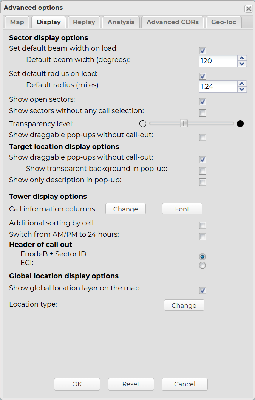Increase the default beam width value
The height and width of the screenshot is (400, 255).
[x=242, y=58]
